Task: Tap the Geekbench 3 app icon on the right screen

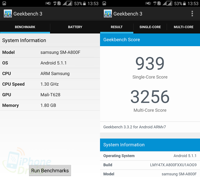Action: [108, 14]
